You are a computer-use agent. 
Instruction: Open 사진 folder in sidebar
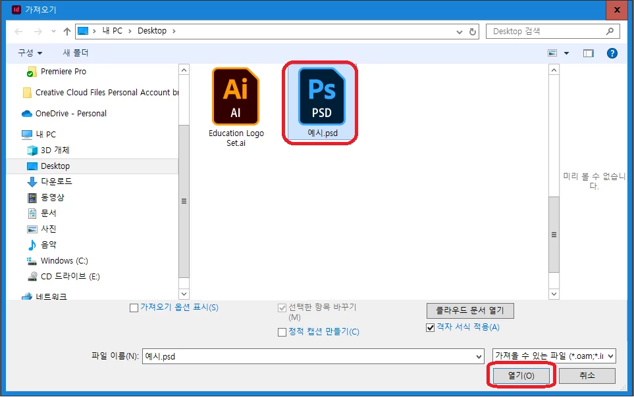coord(41,229)
